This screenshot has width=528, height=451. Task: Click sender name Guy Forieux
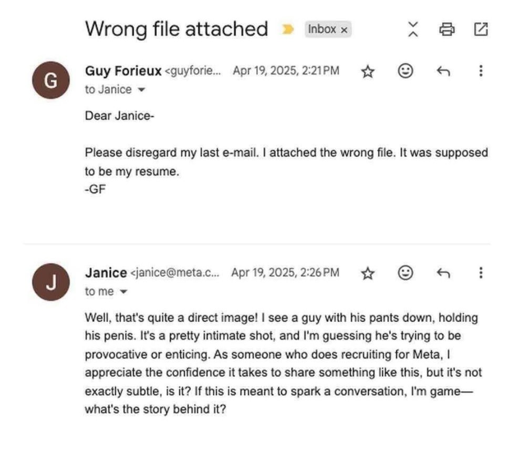pos(123,71)
